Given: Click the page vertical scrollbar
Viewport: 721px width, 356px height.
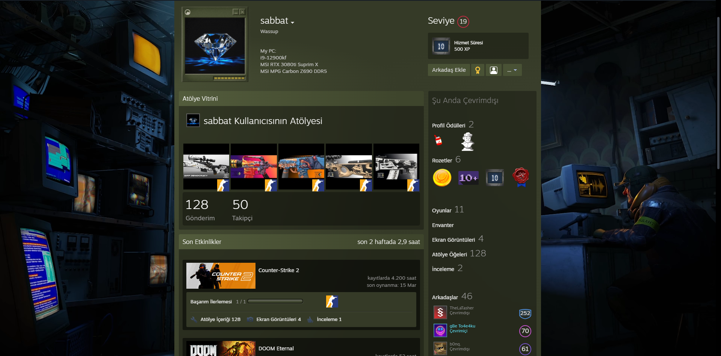Looking at the screenshot, I should 718,92.
